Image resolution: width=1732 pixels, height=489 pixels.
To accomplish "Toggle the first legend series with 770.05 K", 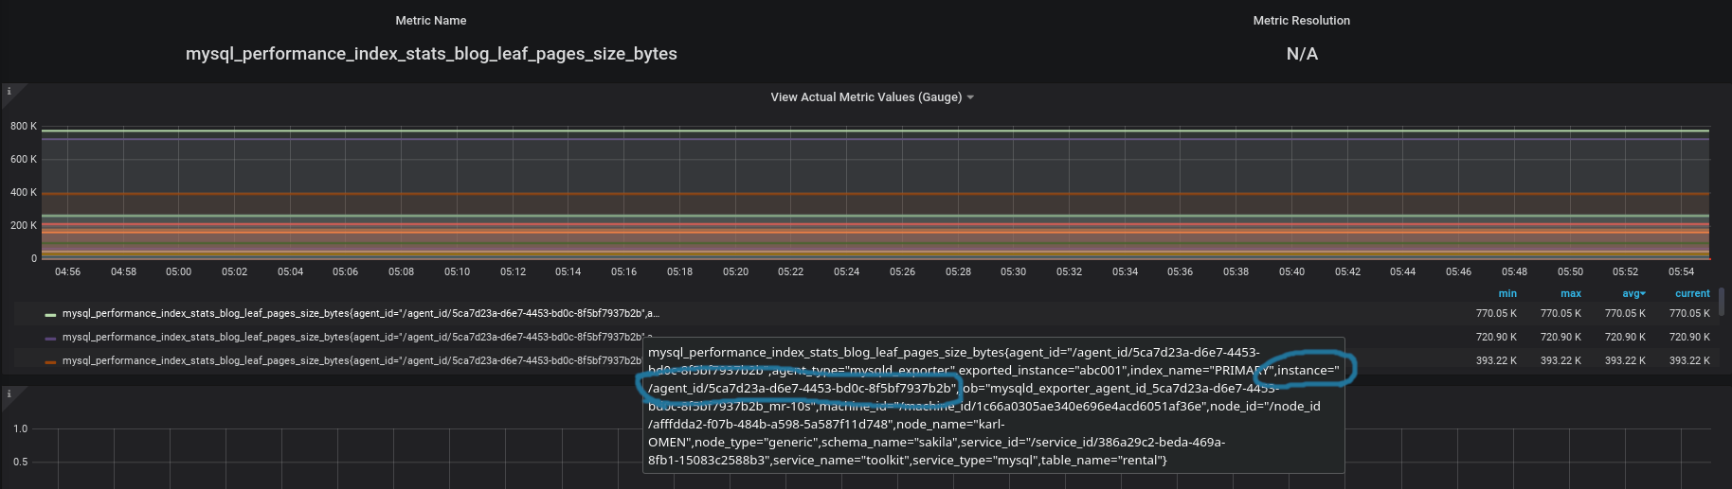I will (x=360, y=314).
